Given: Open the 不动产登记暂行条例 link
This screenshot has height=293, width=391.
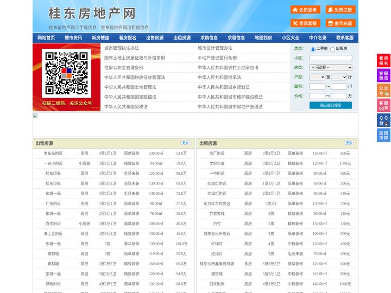Looking at the screenshot, I should [217, 58].
